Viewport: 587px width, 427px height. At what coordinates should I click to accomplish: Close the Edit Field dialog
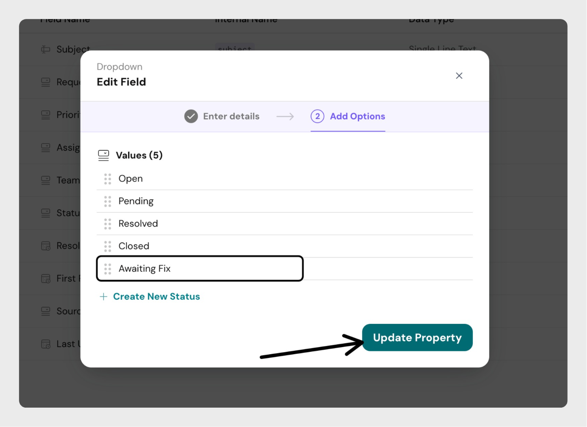(x=459, y=76)
